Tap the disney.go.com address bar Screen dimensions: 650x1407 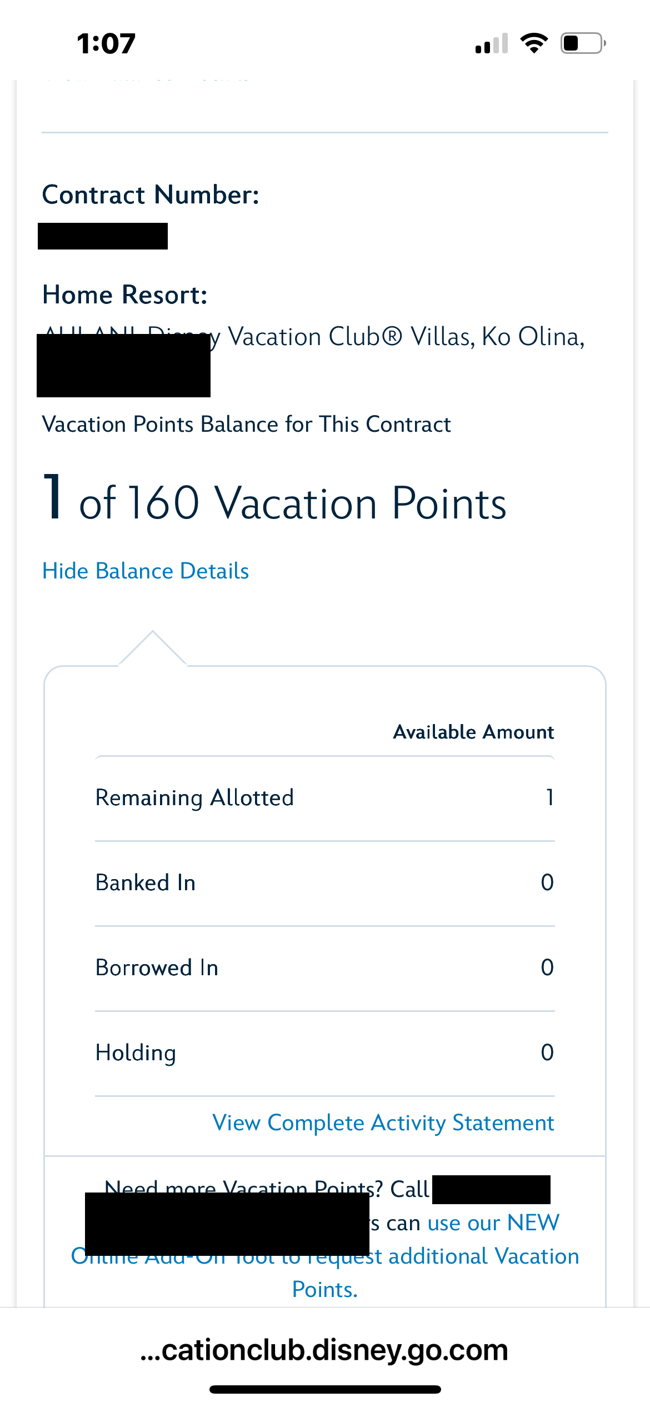(x=324, y=1350)
